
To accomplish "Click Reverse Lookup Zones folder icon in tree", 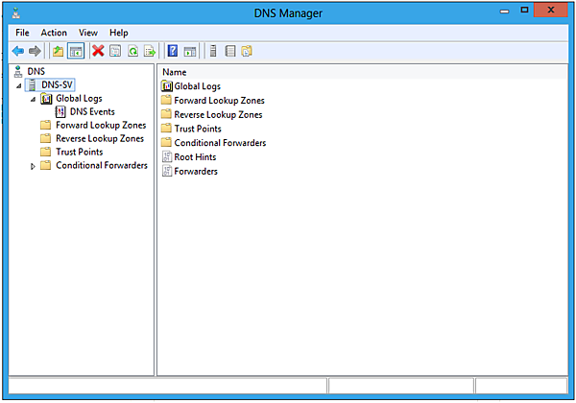I will click(45, 138).
